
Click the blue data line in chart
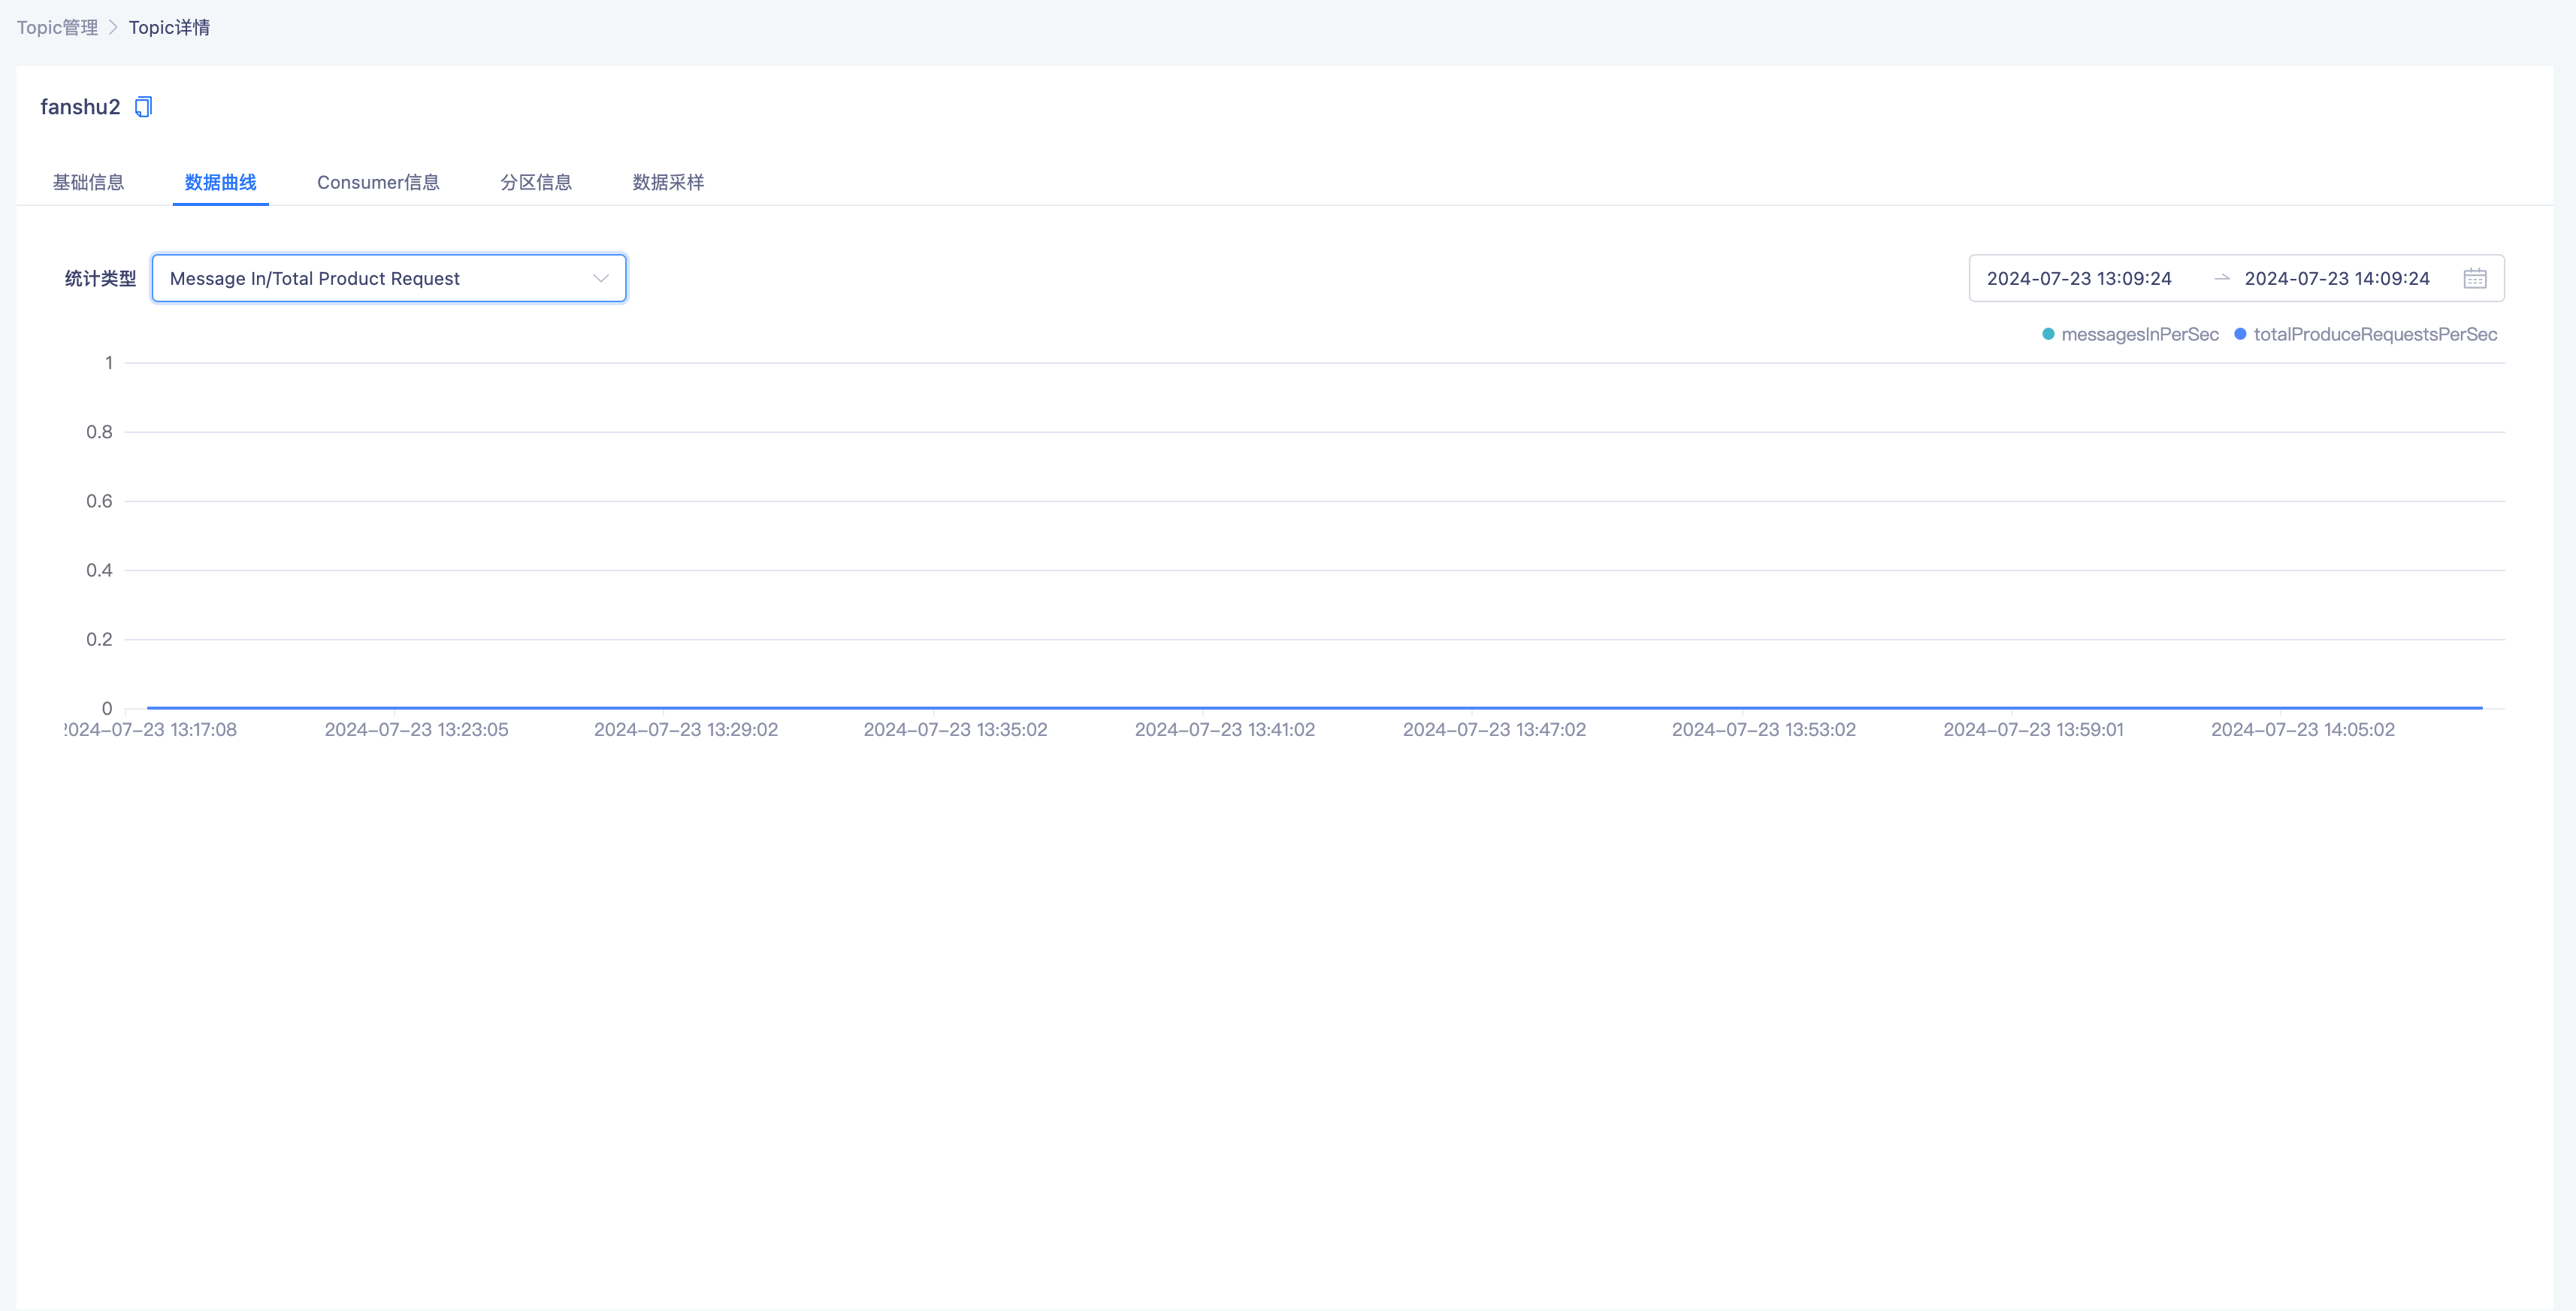[x=1314, y=707]
